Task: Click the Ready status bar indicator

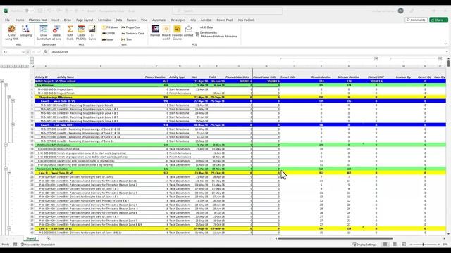Action: point(6,245)
